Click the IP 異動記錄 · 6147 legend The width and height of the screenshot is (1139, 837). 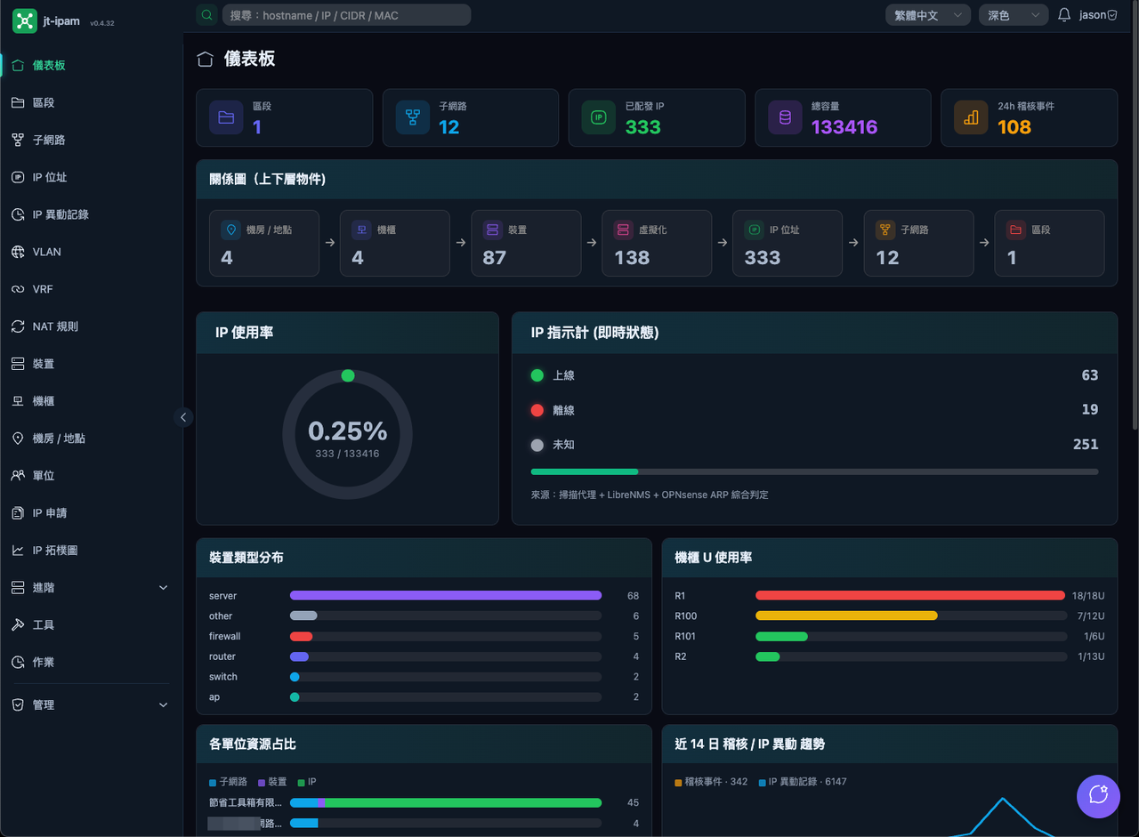click(803, 782)
